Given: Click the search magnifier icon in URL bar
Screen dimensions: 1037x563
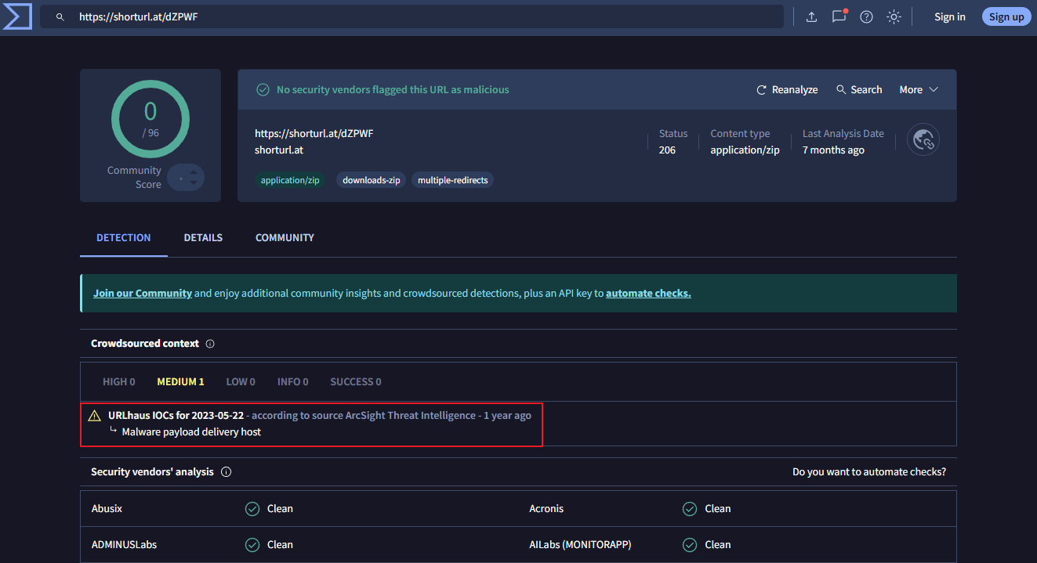Looking at the screenshot, I should click(x=60, y=16).
